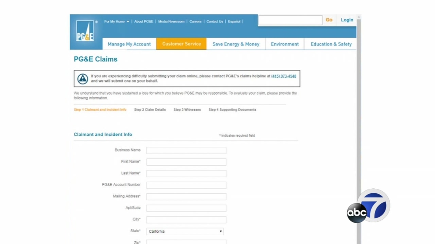Go to Step 2 Claim Details
Viewport: 435px width, 244px height.
150,110
